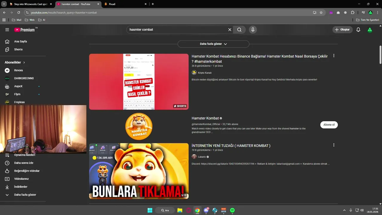Open the Mail bookmarks folder
This screenshot has height=215, width=382.
(17, 20)
